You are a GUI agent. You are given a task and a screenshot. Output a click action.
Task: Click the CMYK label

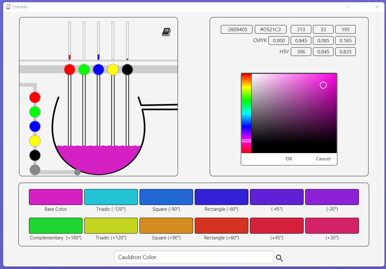click(x=260, y=40)
